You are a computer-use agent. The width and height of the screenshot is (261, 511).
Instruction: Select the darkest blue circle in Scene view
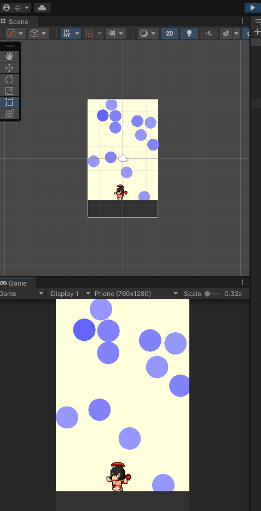click(103, 115)
